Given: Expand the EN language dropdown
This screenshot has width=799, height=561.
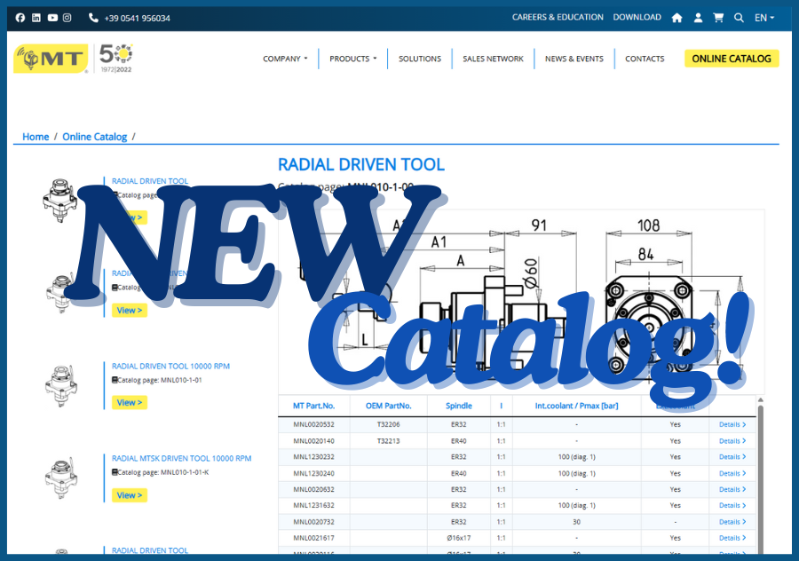Looking at the screenshot, I should pyautogui.click(x=763, y=18).
